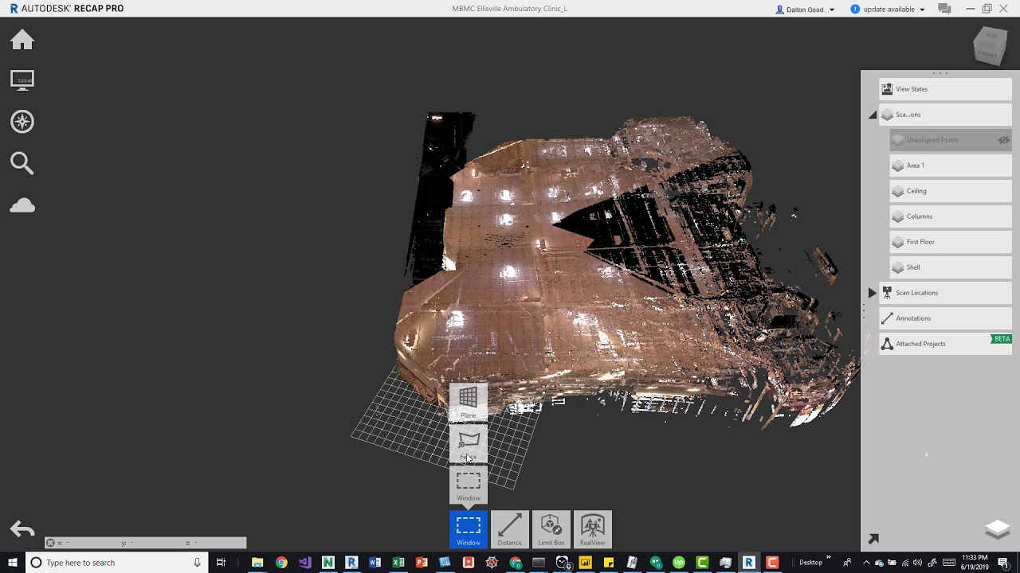The image size is (1020, 573).
Task: Select the Columns scan region
Action: pos(951,216)
